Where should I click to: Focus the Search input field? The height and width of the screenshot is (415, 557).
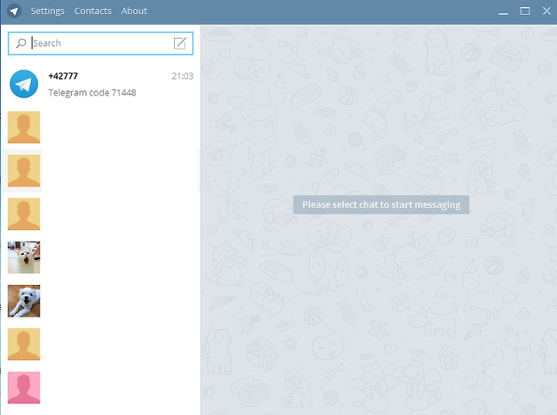pyautogui.click(x=101, y=43)
